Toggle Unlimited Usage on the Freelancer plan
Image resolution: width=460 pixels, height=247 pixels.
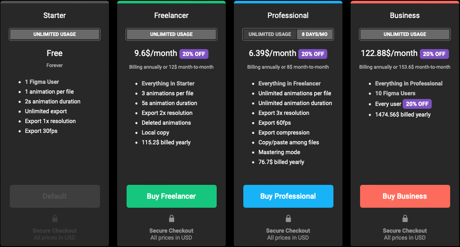click(x=171, y=34)
